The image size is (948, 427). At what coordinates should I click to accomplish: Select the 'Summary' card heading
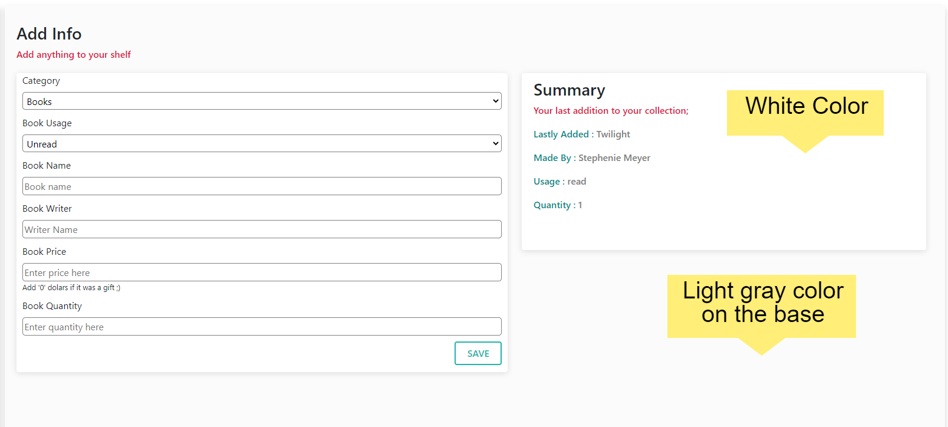[570, 90]
